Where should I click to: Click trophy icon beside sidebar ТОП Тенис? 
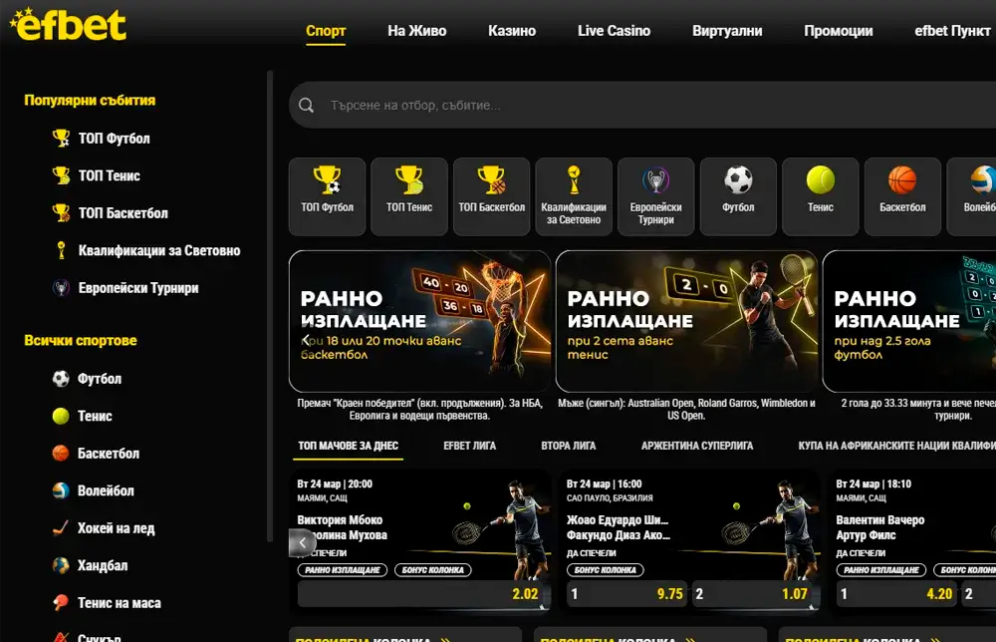[61, 175]
